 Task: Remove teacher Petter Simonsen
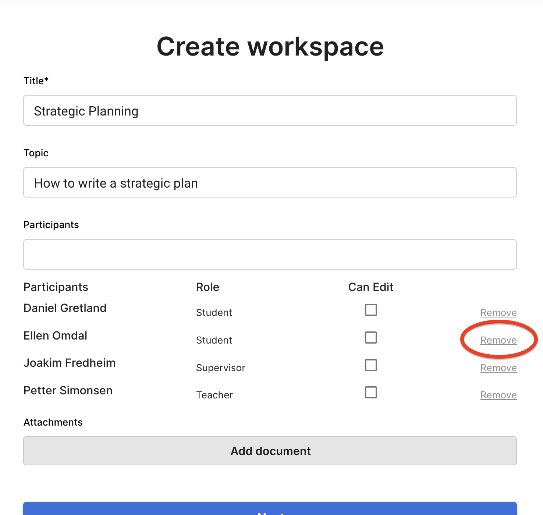(x=498, y=395)
